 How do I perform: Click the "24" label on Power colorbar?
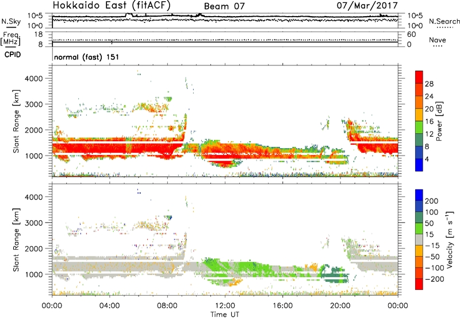point(429,96)
